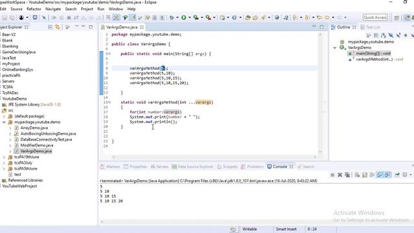Viewport: 414px width, 233px height.
Task: Expand the tcsPA3July package node
Action: (4, 162)
